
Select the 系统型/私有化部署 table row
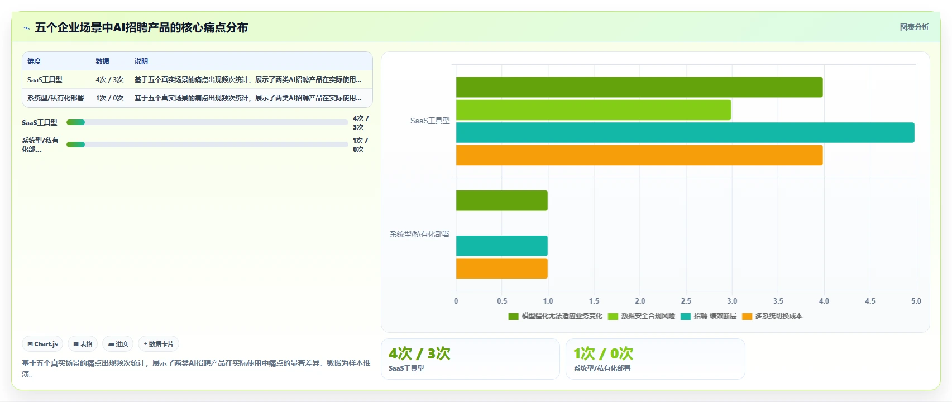(197, 98)
